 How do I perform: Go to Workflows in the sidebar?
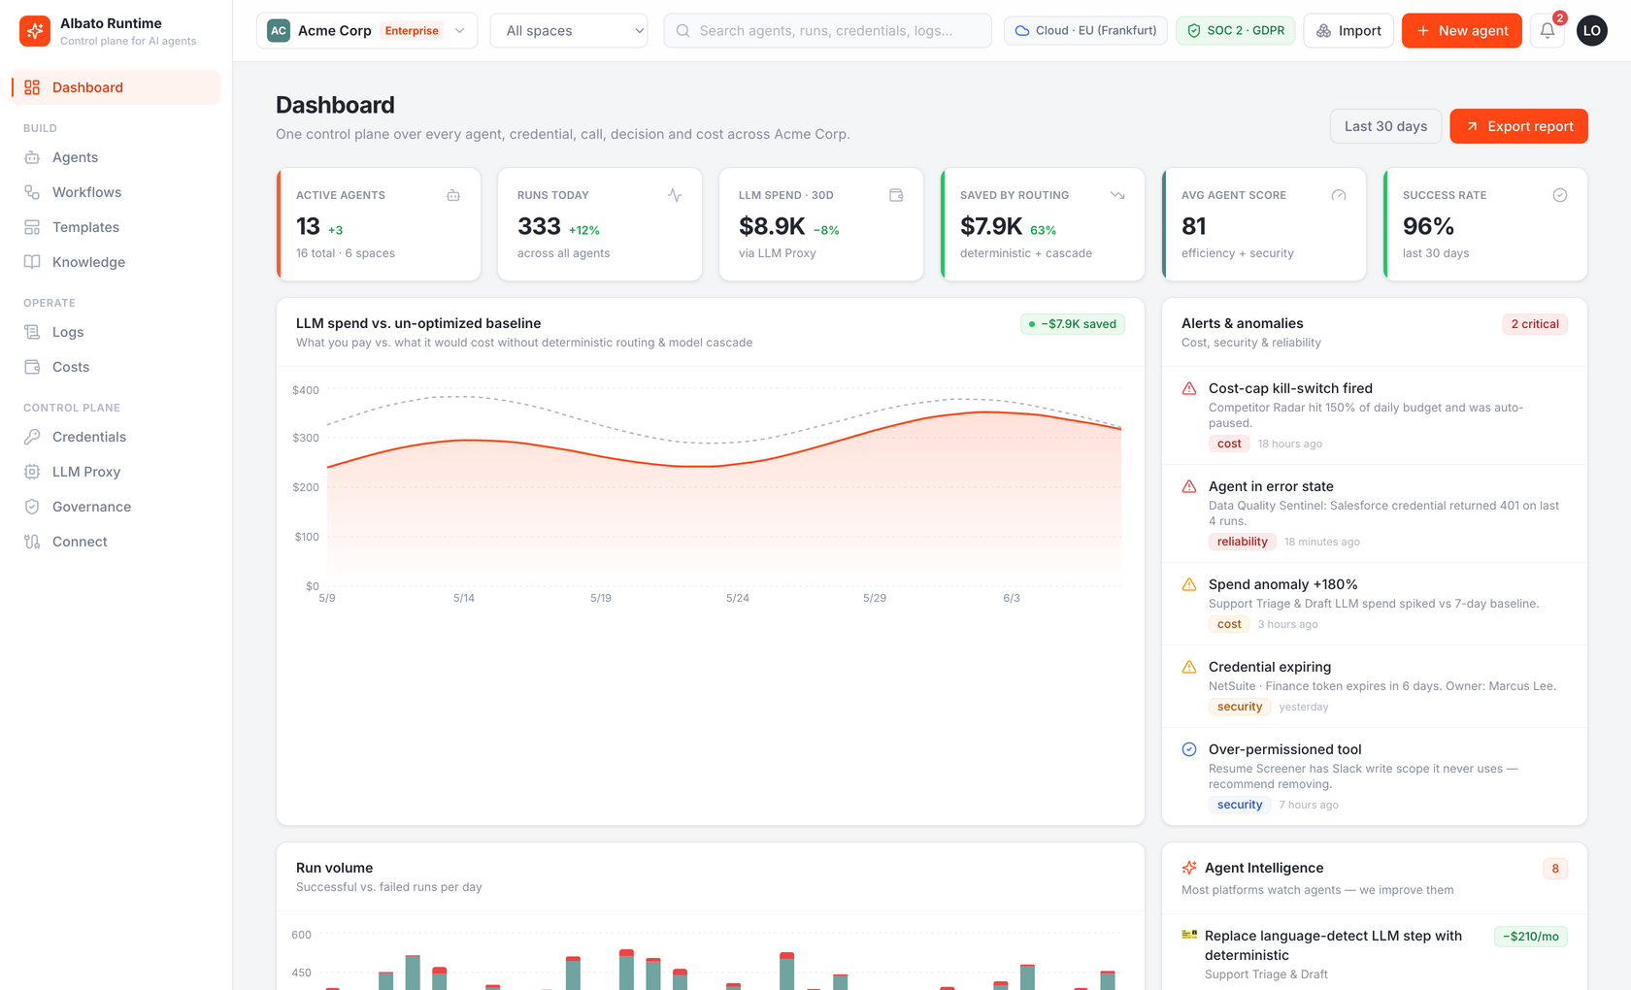(x=116, y=192)
